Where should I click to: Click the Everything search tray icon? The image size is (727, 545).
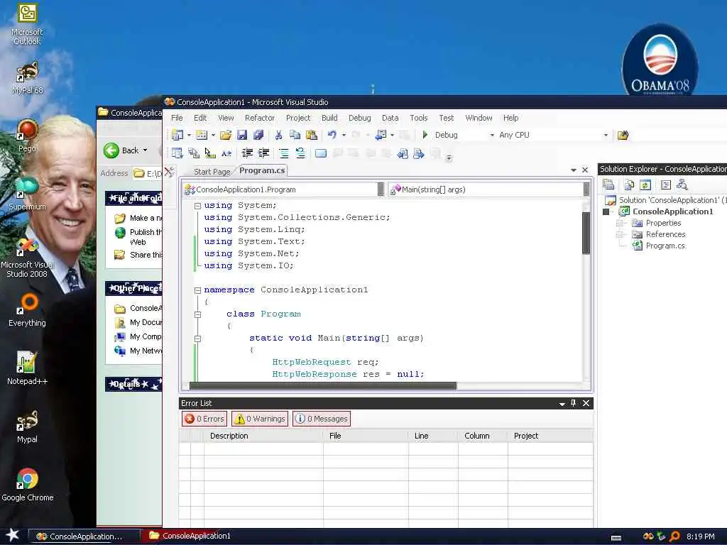point(674,536)
